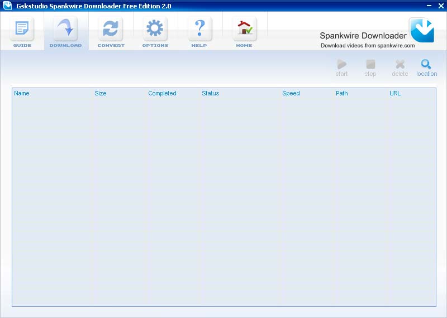Sort list by Completed column
Screen dimensions: 447x318
point(162,93)
